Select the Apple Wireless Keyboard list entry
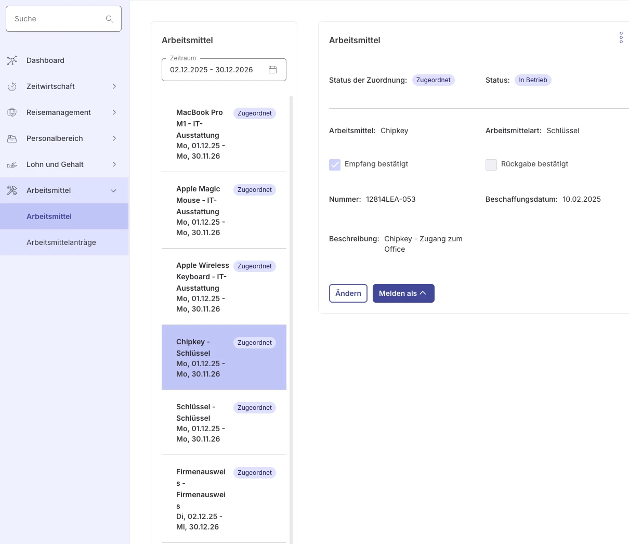This screenshot has height=544, width=629. pos(224,287)
